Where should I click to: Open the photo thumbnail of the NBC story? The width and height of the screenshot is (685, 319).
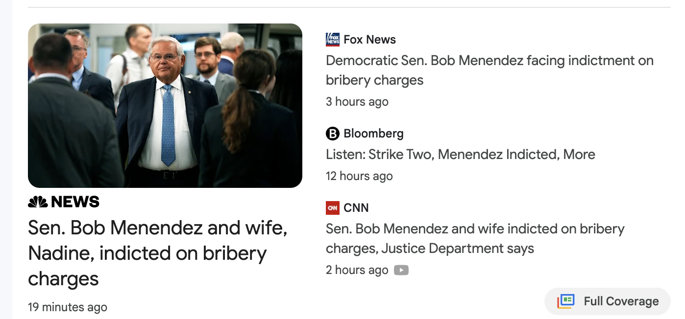(165, 106)
